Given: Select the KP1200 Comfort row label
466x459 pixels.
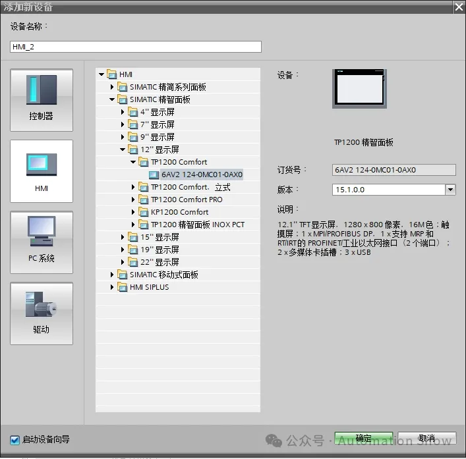Looking at the screenshot, I should 179,212.
